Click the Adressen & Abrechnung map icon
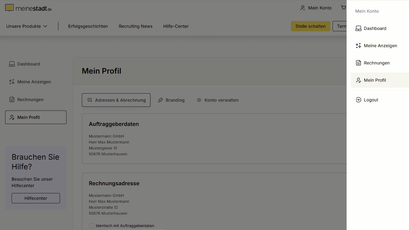Screen dimensions: 409x230 click(x=90, y=100)
